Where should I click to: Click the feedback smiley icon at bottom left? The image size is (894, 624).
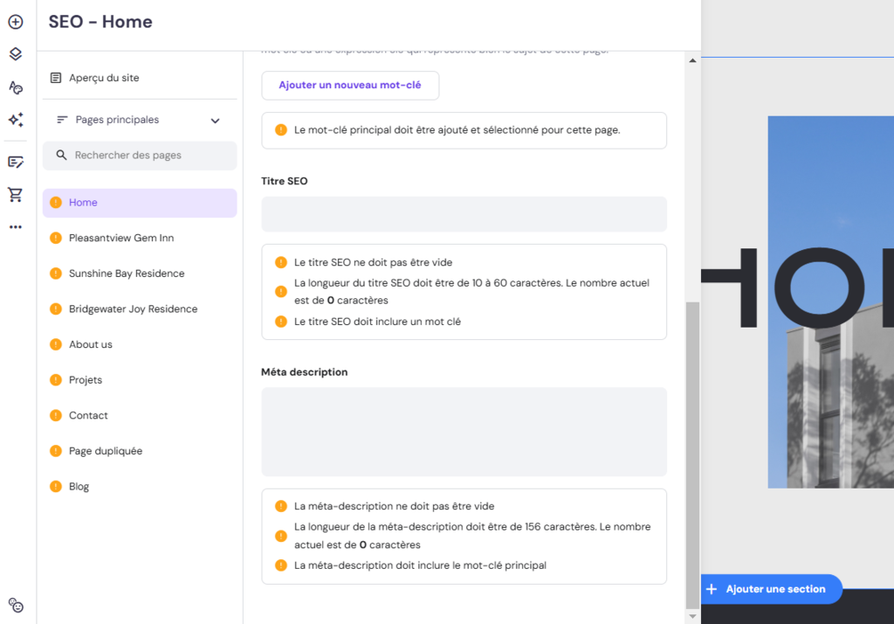pos(16,605)
